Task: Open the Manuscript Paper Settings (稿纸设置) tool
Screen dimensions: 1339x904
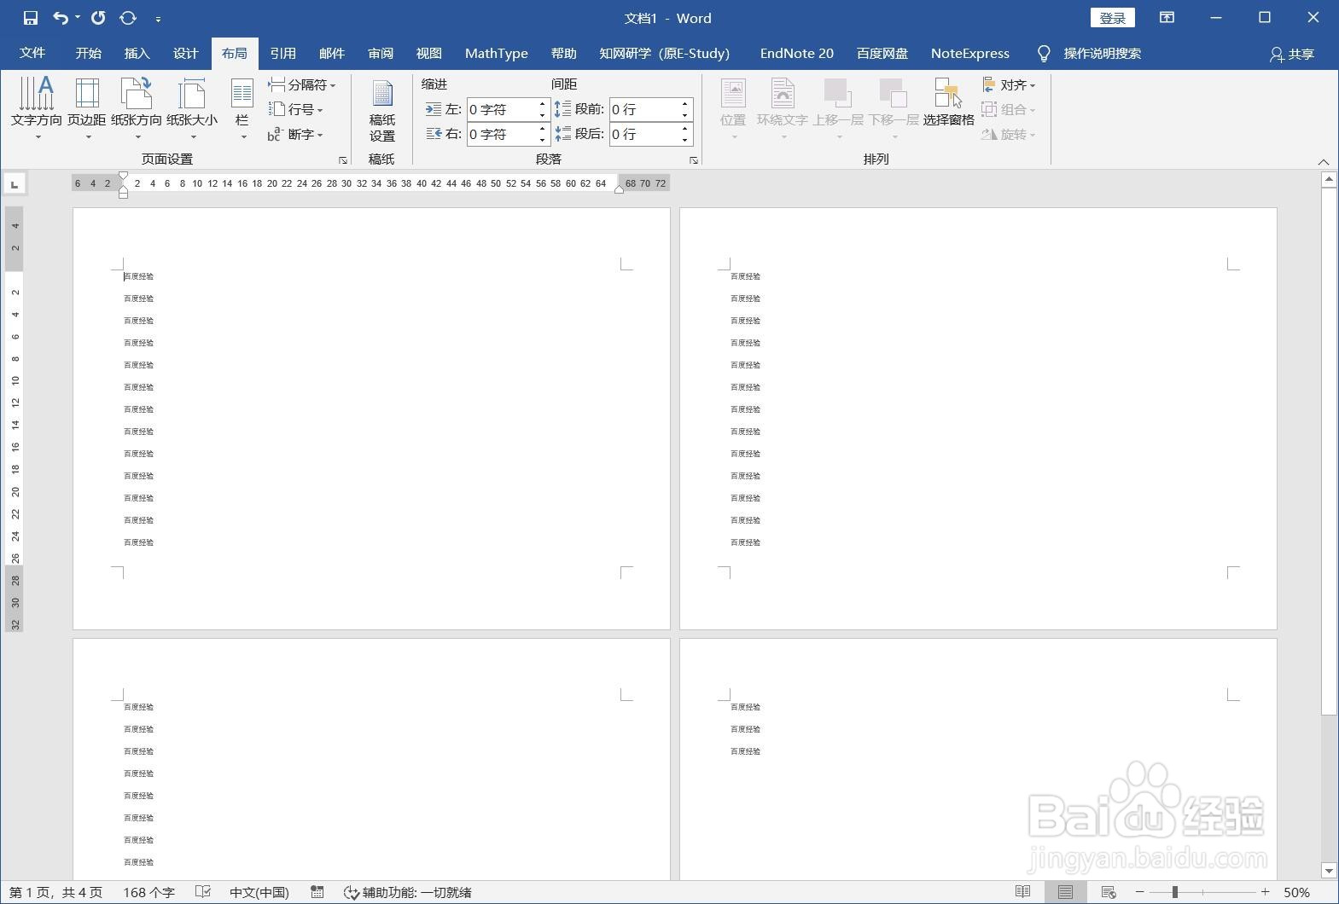Action: point(382,111)
